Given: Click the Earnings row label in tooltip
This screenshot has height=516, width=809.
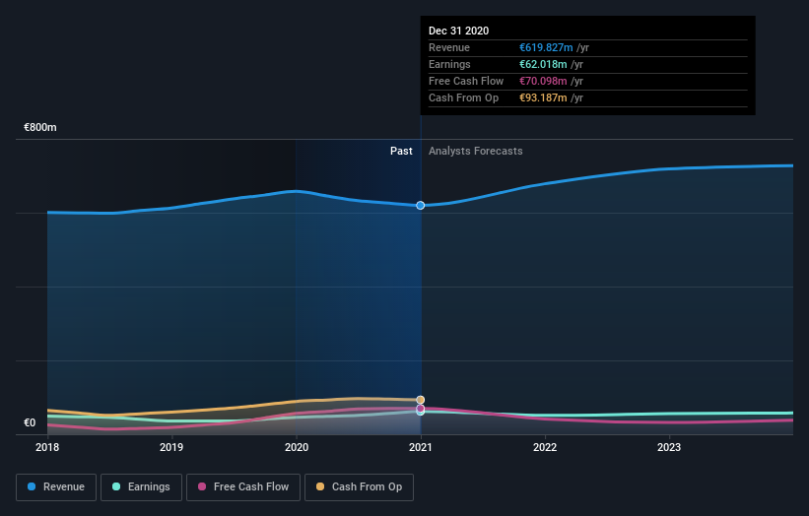Looking at the screenshot, I should coord(449,64).
